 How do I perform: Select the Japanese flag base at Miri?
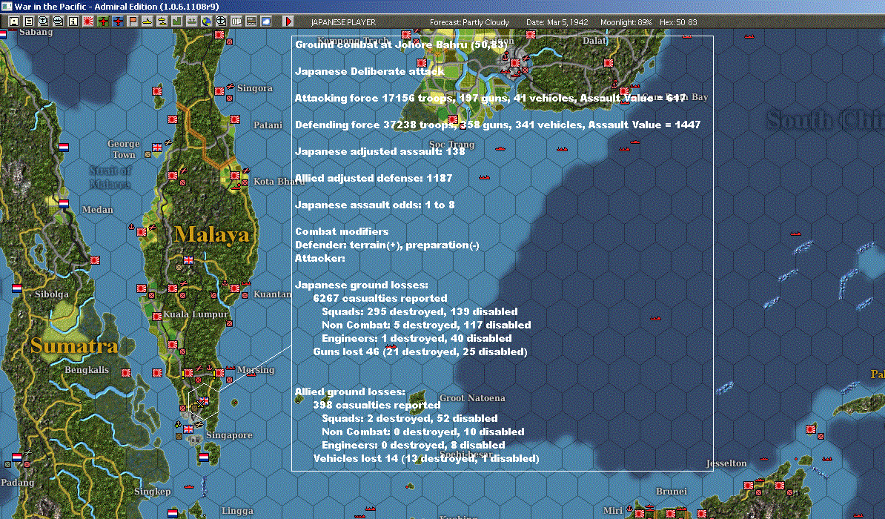click(x=640, y=513)
